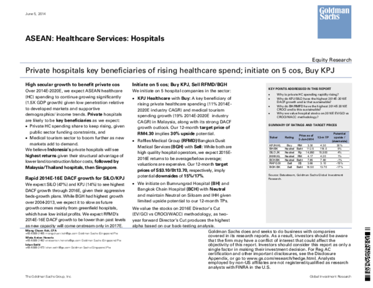Click the Goldman Sachs logo
Viewport: 373px width, 288px height.
(x=334, y=14)
